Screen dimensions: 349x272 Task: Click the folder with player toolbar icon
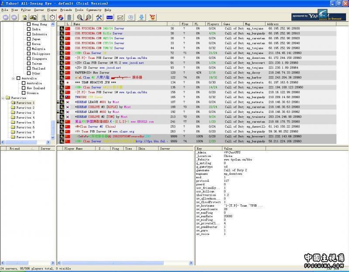[34, 17]
